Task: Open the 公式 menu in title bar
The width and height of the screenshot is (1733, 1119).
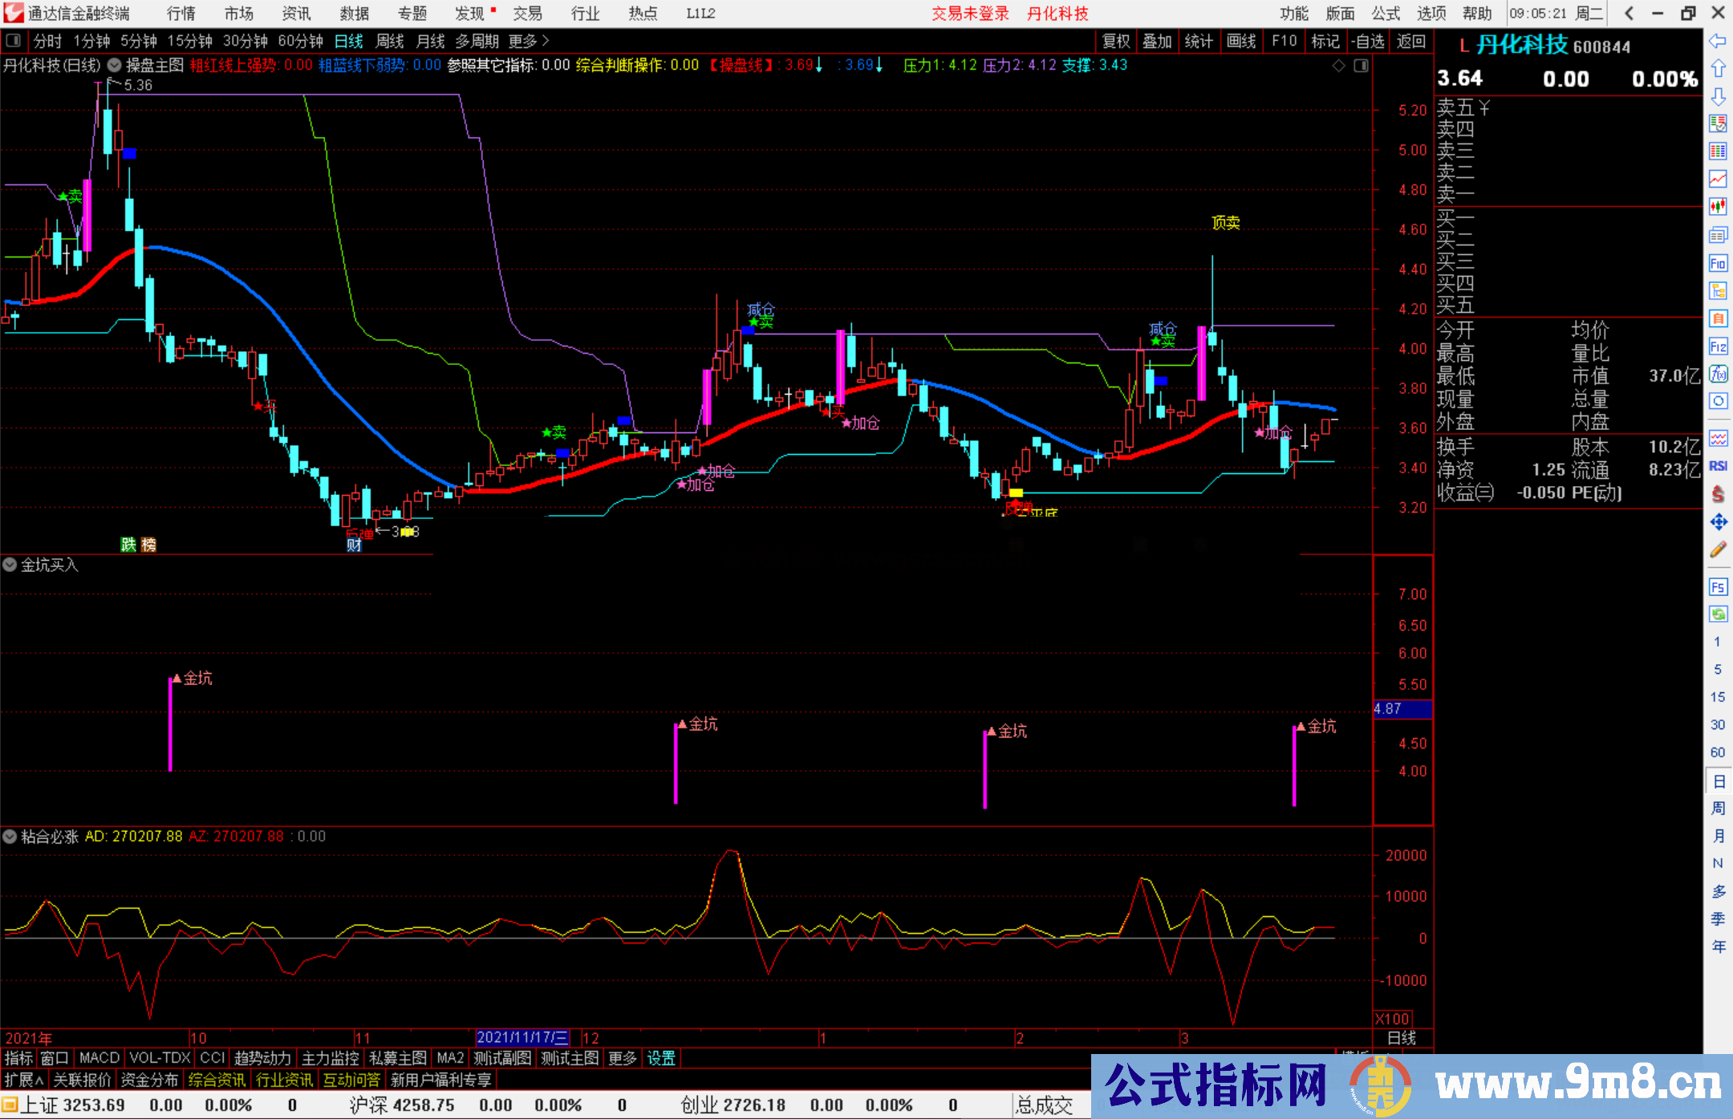Action: click(1385, 14)
